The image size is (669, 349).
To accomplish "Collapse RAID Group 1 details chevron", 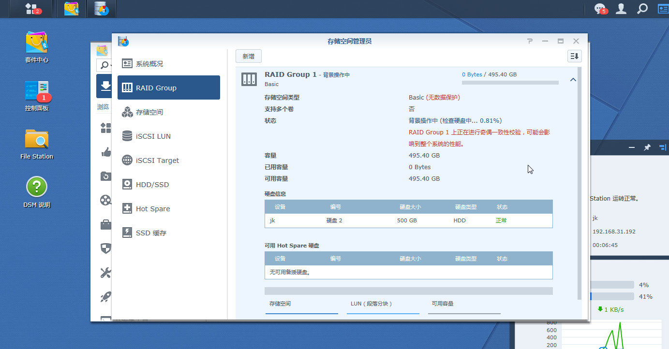I will [573, 80].
